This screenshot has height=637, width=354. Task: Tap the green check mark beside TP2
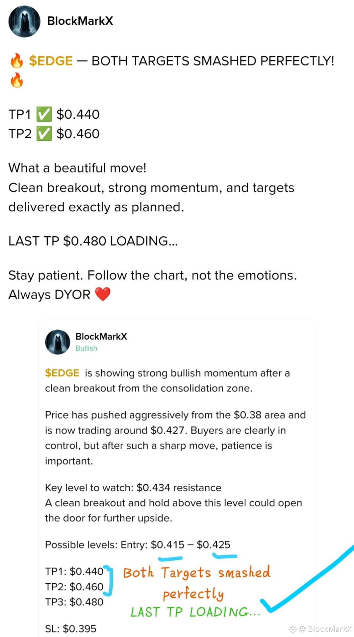click(44, 134)
